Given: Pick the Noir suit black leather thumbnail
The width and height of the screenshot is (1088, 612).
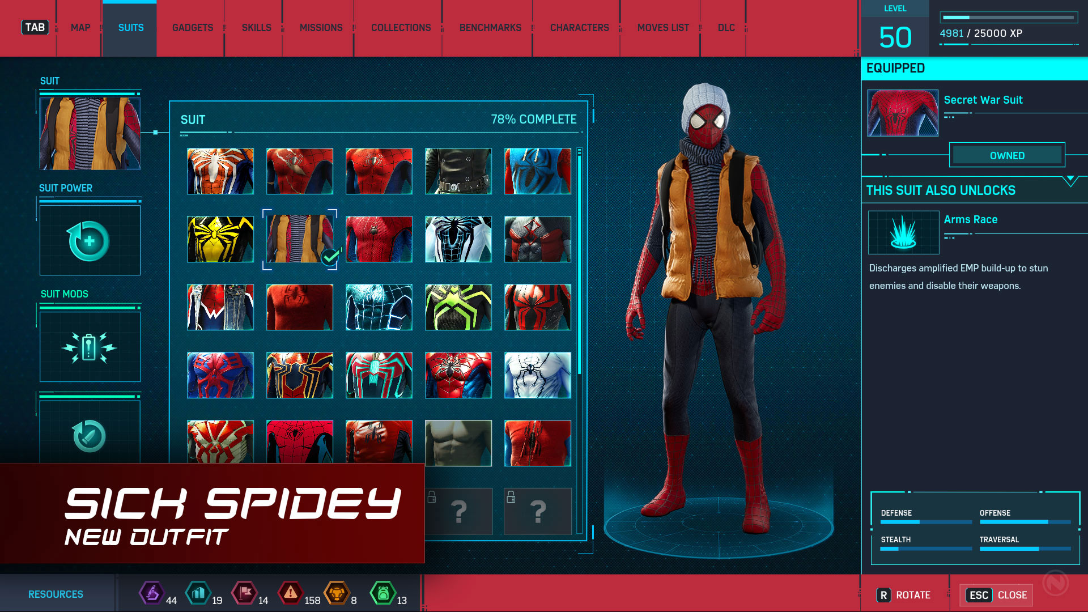Looking at the screenshot, I should (x=458, y=171).
